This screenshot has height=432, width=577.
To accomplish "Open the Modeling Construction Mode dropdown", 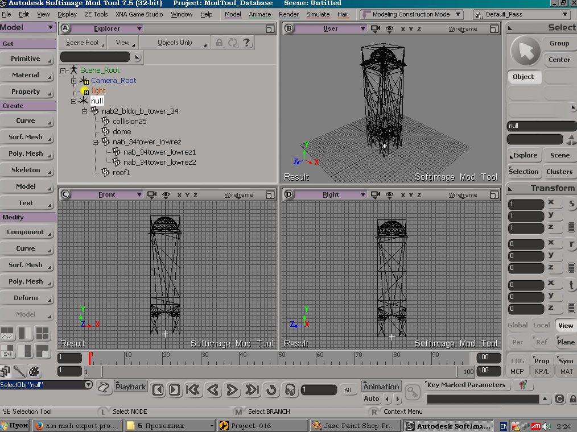I will (411, 14).
